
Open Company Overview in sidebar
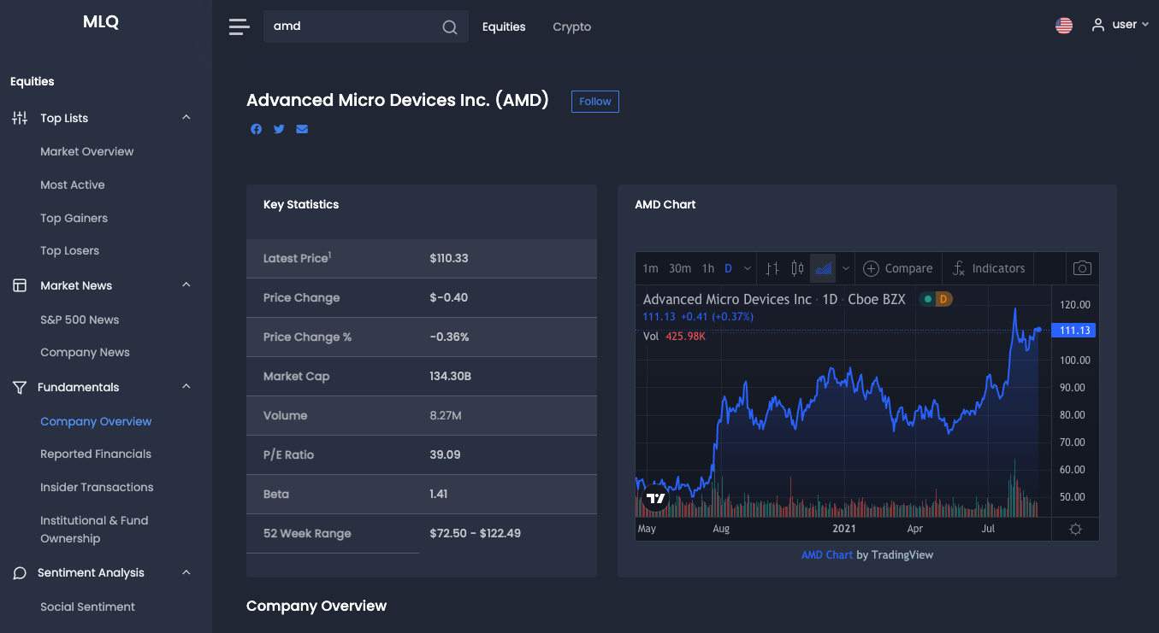[96, 421]
